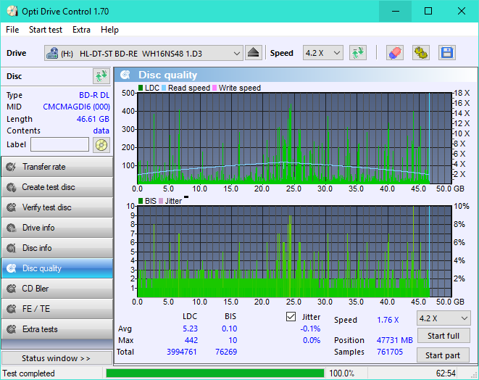Click the Disc info icon

pyautogui.click(x=12, y=248)
